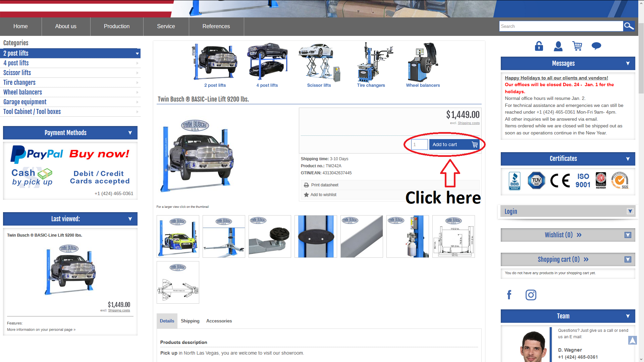Click the Add to cart button

pos(454,144)
